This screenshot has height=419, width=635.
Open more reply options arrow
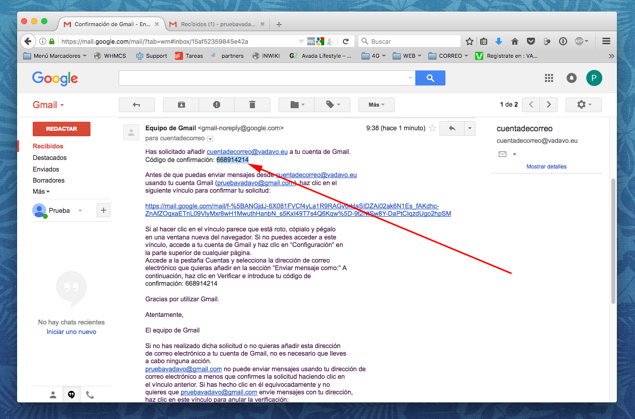point(470,128)
